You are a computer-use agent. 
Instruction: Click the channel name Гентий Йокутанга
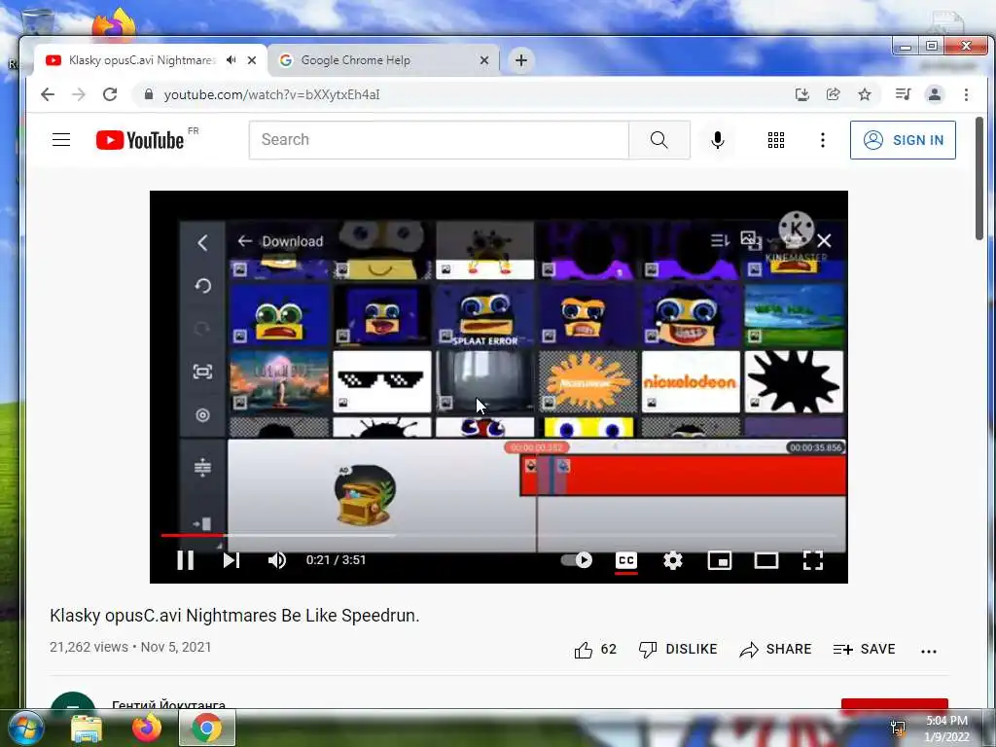pyautogui.click(x=168, y=704)
